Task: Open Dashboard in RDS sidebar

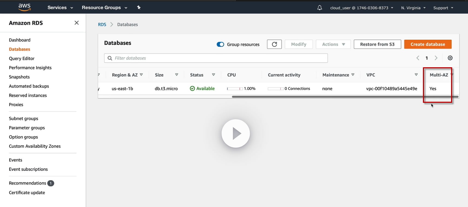Action: tap(20, 40)
